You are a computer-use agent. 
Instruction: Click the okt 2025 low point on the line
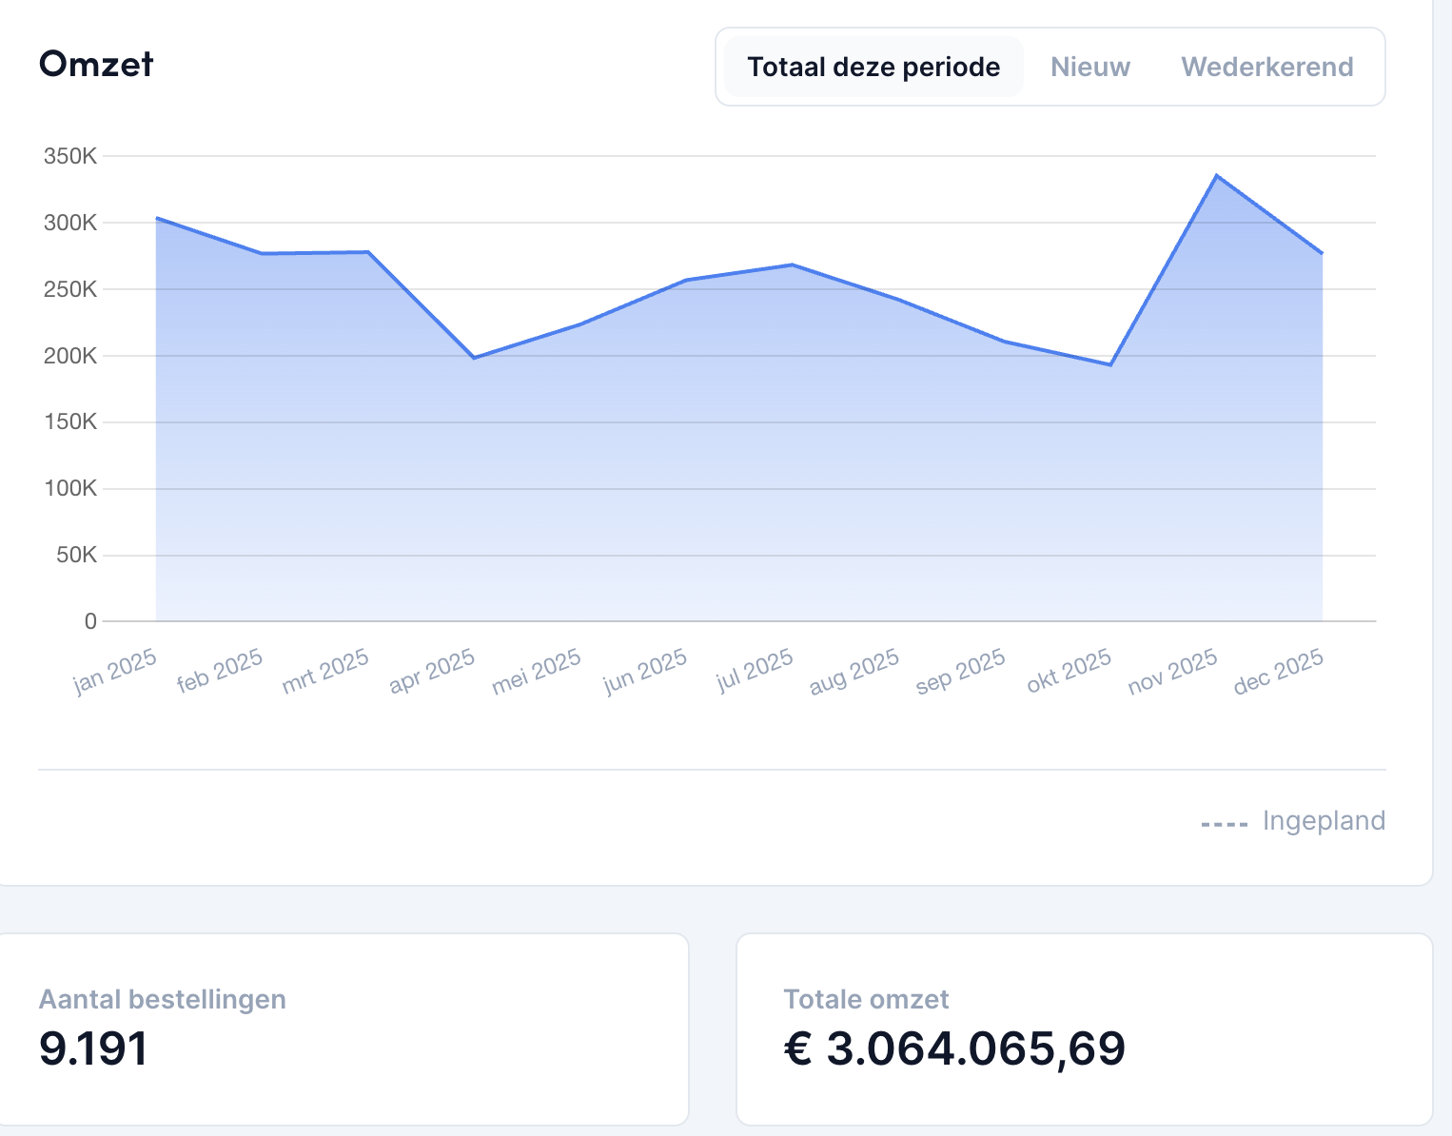1109,363
